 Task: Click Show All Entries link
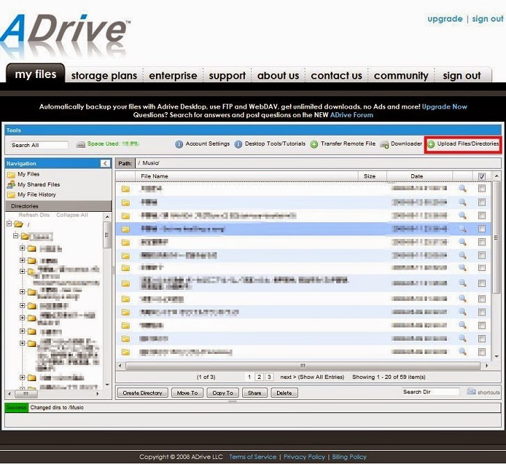321,377
